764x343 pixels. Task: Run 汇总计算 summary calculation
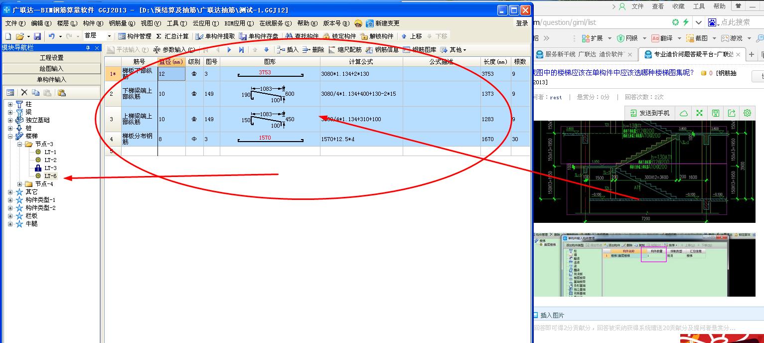(x=172, y=36)
